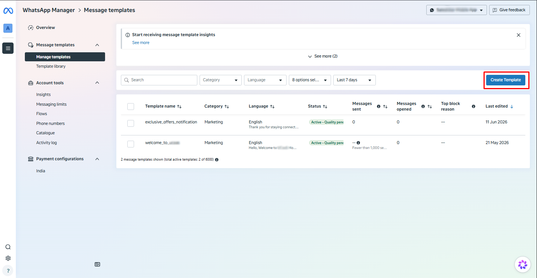537x278 pixels.
Task: Open Messaging limits in the sidebar
Action: coord(51,104)
